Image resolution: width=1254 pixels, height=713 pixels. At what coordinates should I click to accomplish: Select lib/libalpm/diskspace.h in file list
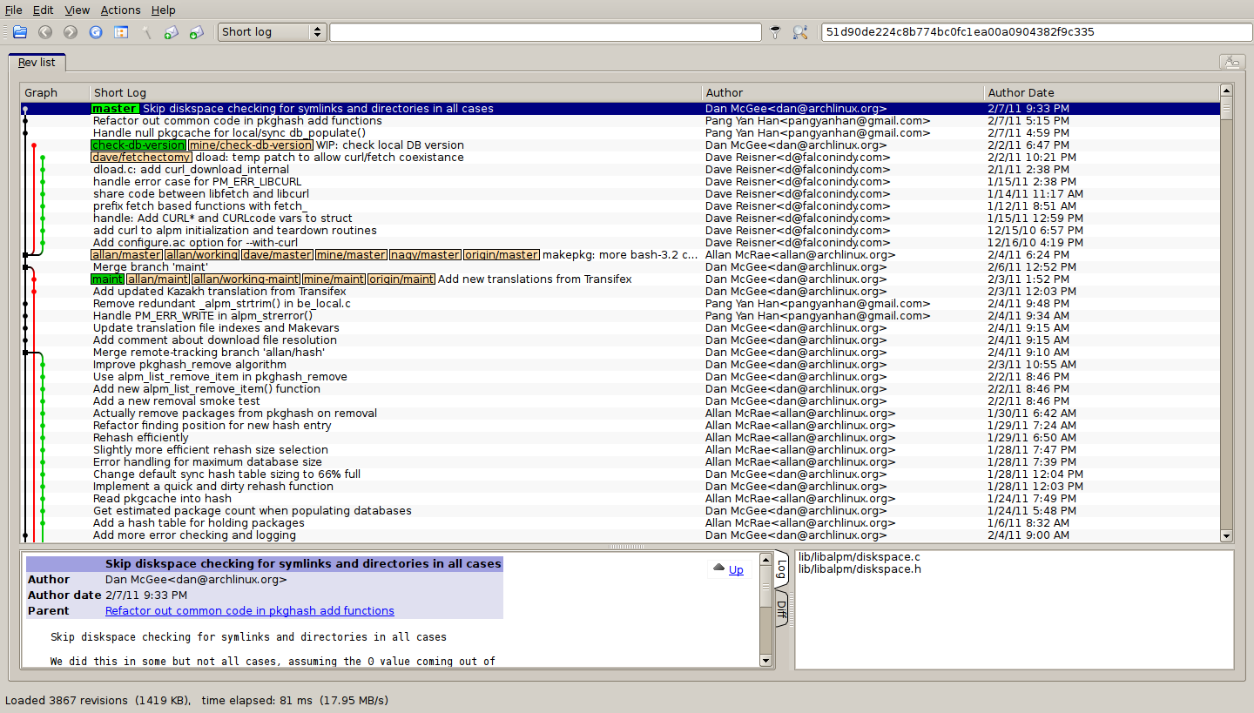[x=859, y=569]
